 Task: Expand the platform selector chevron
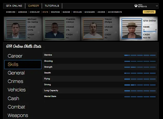[x=157, y=6]
